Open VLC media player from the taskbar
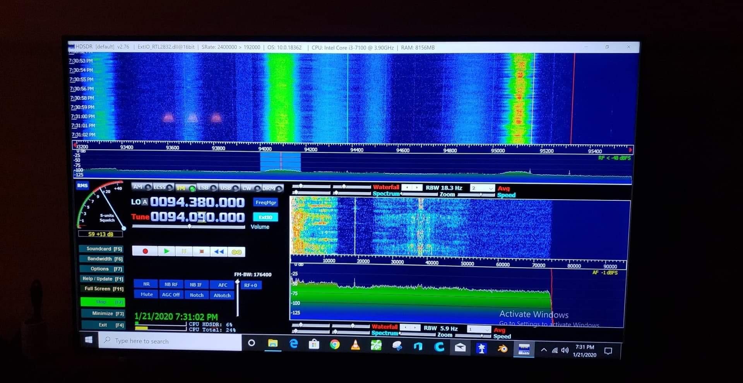This screenshot has width=743, height=383. (x=355, y=345)
